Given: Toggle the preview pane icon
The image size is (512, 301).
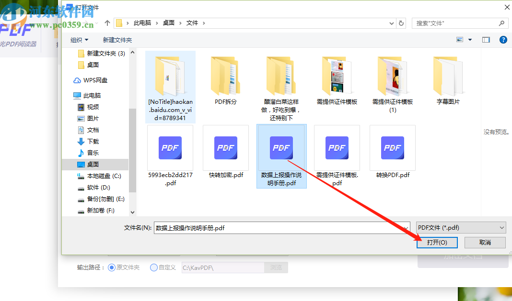Looking at the screenshot, I should click(x=486, y=40).
